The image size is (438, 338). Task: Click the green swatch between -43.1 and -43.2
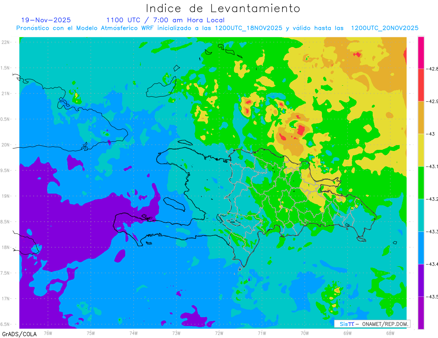pos(421,183)
